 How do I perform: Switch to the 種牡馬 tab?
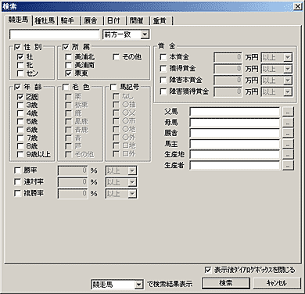tap(45, 20)
